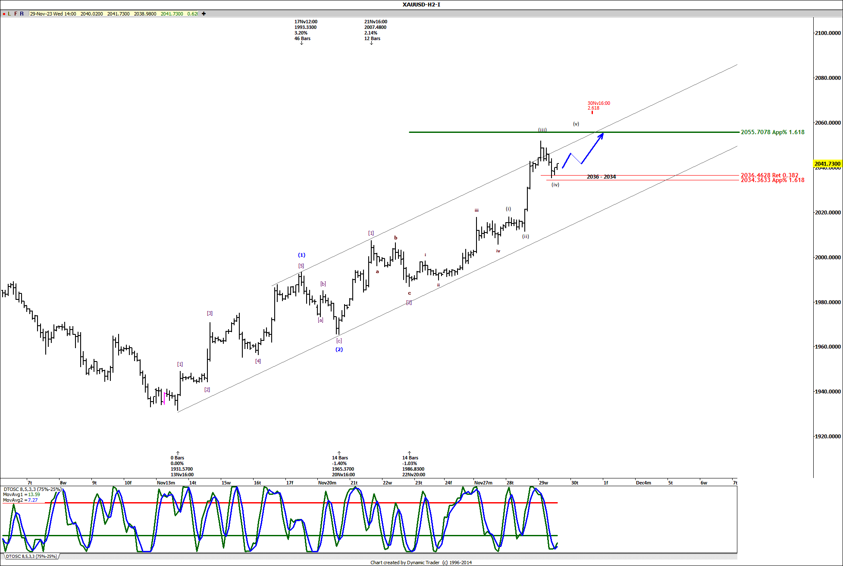This screenshot has height=566, width=843.
Task: Select the DTOSC 8,5,3,3 indicator tab
Action: pos(31,557)
